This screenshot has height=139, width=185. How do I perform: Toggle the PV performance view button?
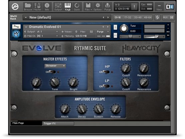click(x=168, y=35)
